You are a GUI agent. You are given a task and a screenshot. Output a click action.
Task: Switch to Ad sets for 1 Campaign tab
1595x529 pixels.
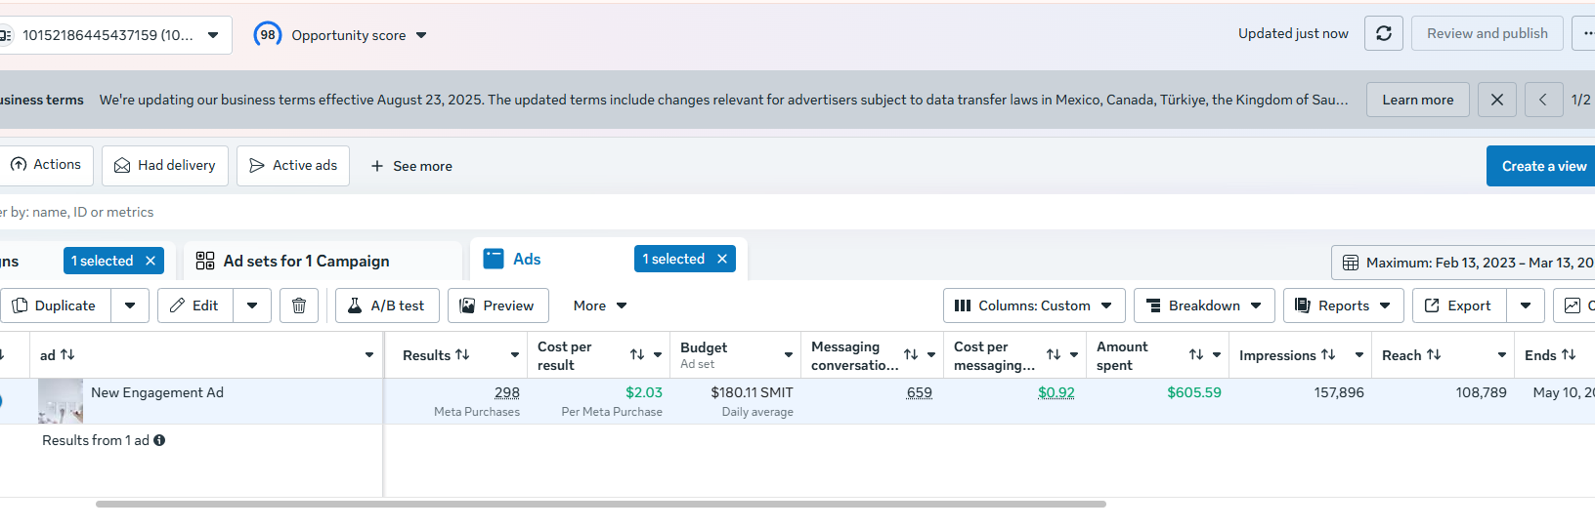[306, 261]
